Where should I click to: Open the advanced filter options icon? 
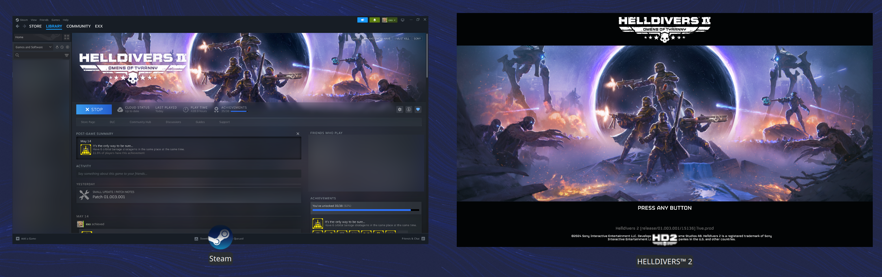click(x=67, y=55)
